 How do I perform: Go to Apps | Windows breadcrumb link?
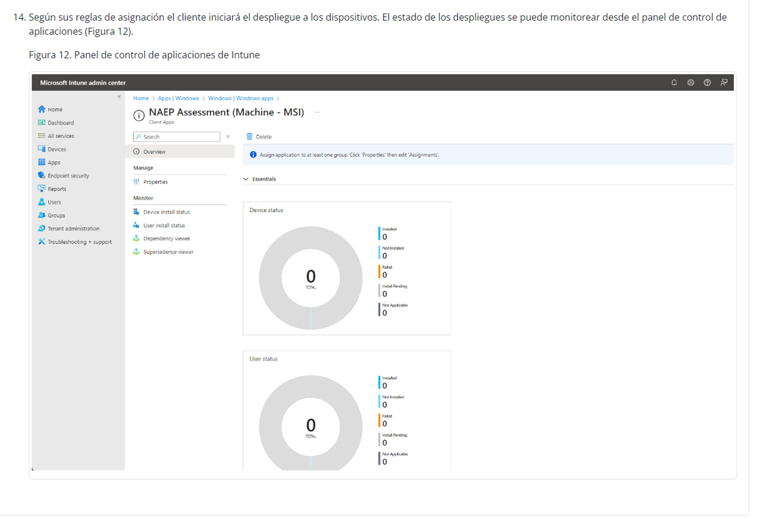point(178,98)
